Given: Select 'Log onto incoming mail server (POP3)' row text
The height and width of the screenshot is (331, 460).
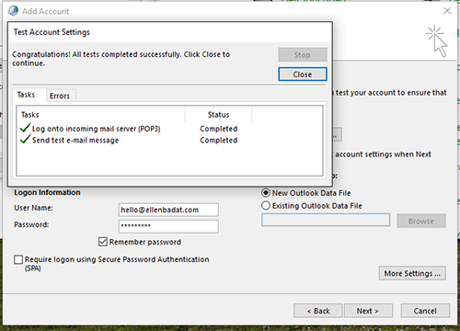Looking at the screenshot, I should 96,129.
